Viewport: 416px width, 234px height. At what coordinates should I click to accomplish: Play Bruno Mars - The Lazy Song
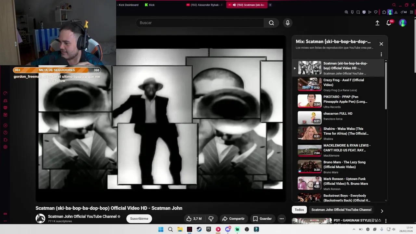click(338, 167)
